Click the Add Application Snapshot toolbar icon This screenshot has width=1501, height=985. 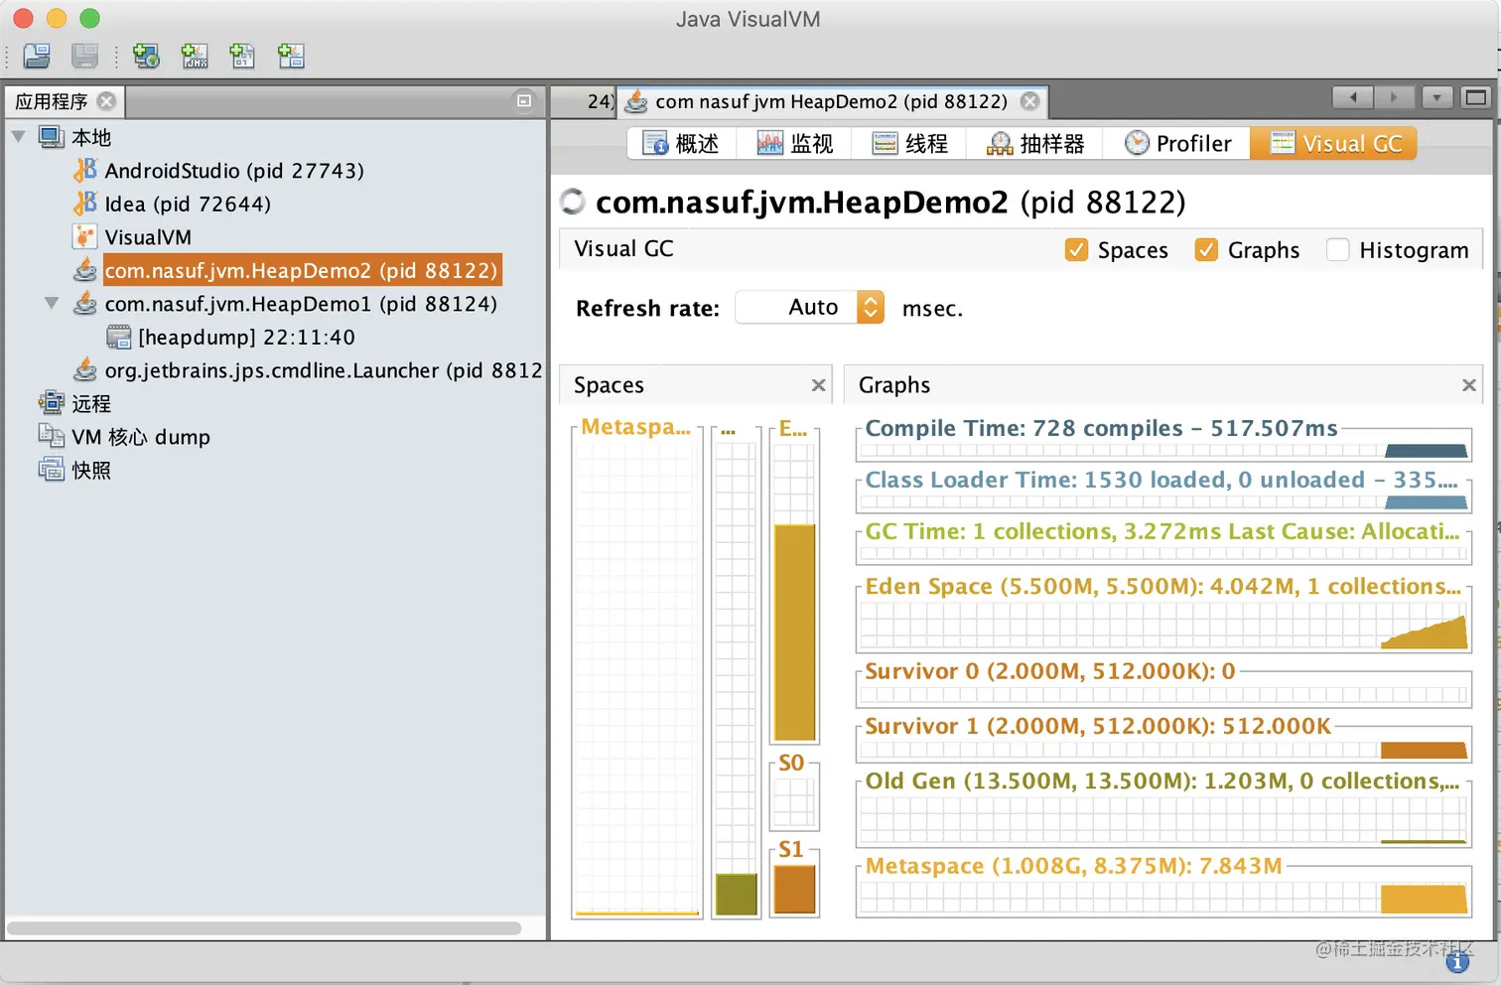coord(291,57)
